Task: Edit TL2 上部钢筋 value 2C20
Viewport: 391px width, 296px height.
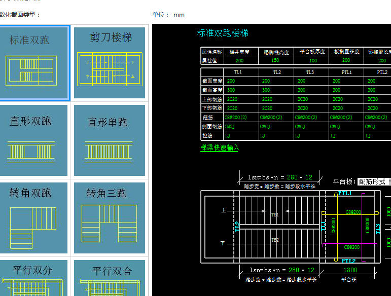Action: 267,99
